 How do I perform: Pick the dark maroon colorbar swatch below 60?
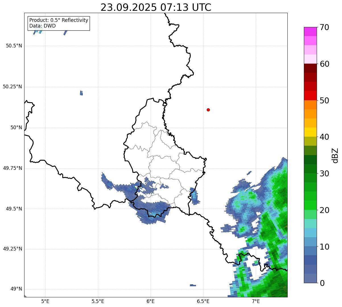pyautogui.click(x=310, y=68)
